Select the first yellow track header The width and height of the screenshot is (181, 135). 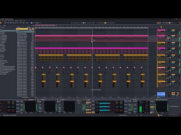point(161,43)
